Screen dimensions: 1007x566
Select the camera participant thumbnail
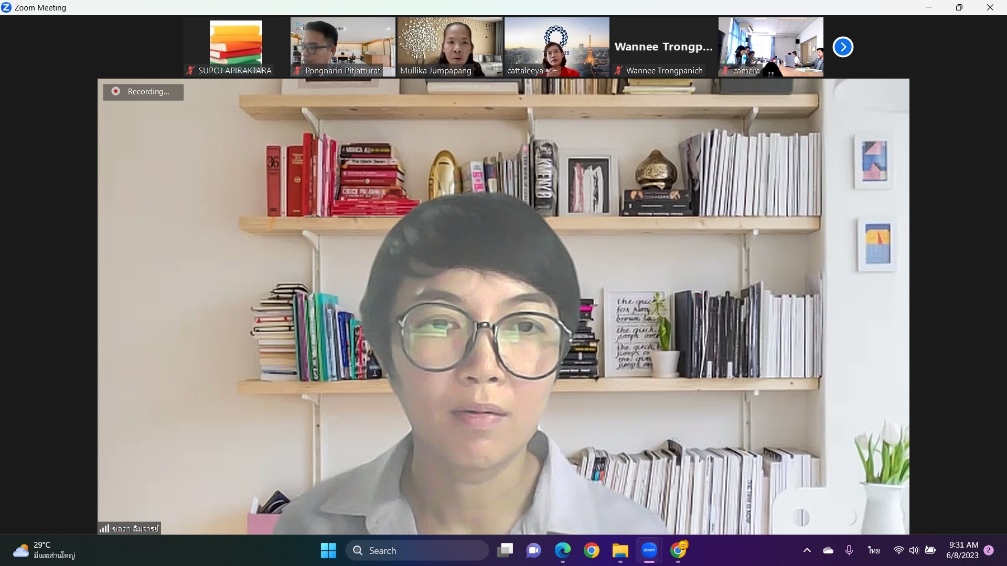click(x=771, y=47)
